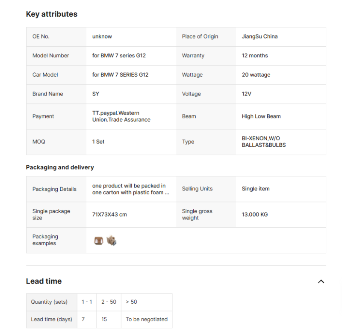Click the Single item selling units value
Screen dimensions: 342x332
[x=256, y=189]
